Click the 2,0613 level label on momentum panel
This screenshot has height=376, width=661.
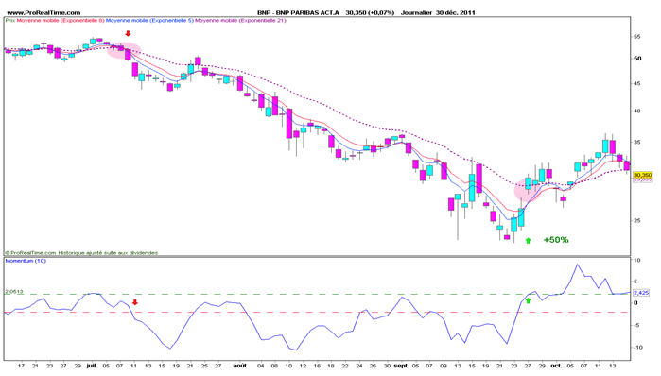[x=14, y=292]
